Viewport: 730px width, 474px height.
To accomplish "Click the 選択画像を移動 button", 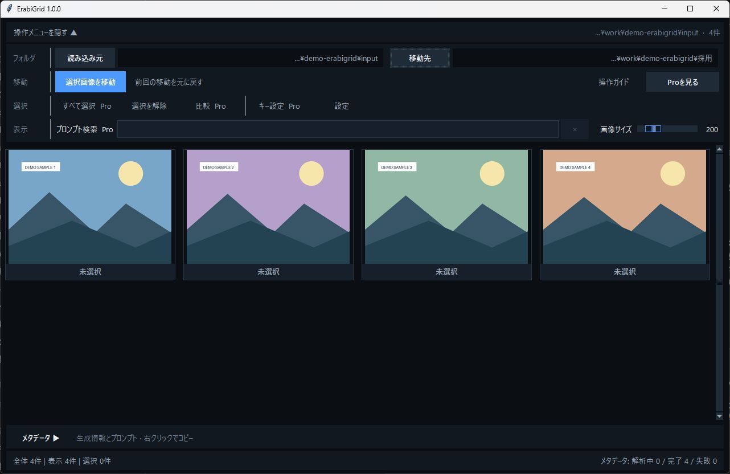I will (x=91, y=82).
